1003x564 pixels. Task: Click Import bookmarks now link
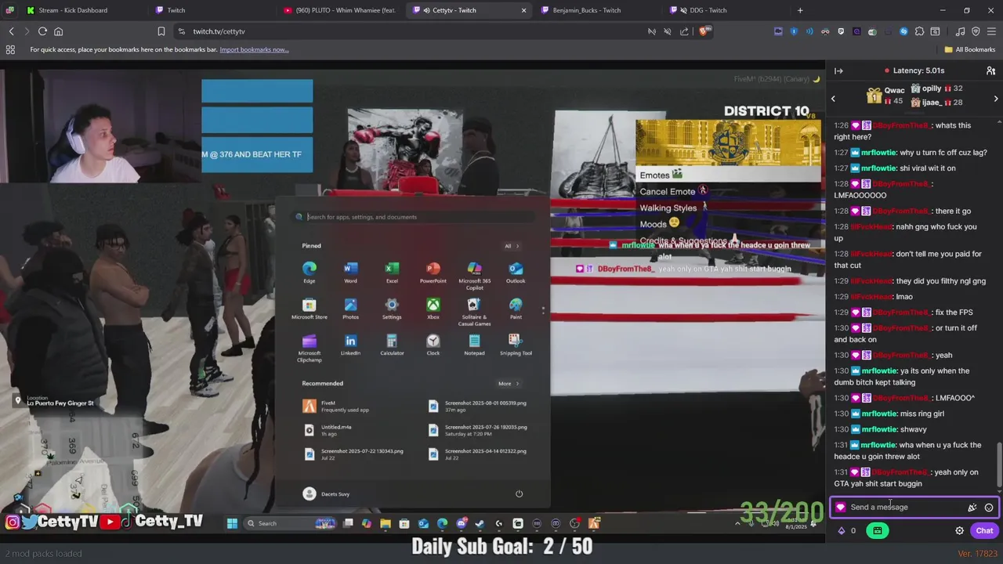[254, 49]
